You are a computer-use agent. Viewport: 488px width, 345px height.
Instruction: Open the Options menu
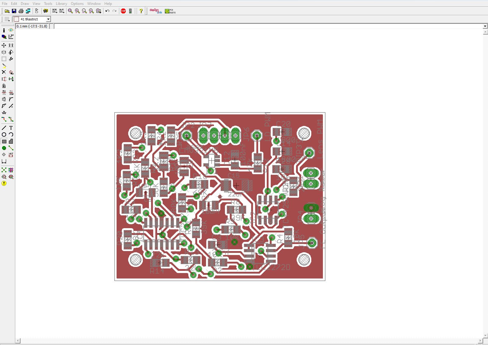(x=77, y=4)
